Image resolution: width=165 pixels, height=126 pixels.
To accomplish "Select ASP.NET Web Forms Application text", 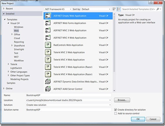I will tap(70, 23).
